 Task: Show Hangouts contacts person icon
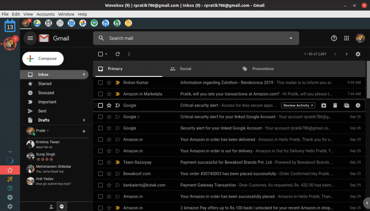click(x=51, y=207)
